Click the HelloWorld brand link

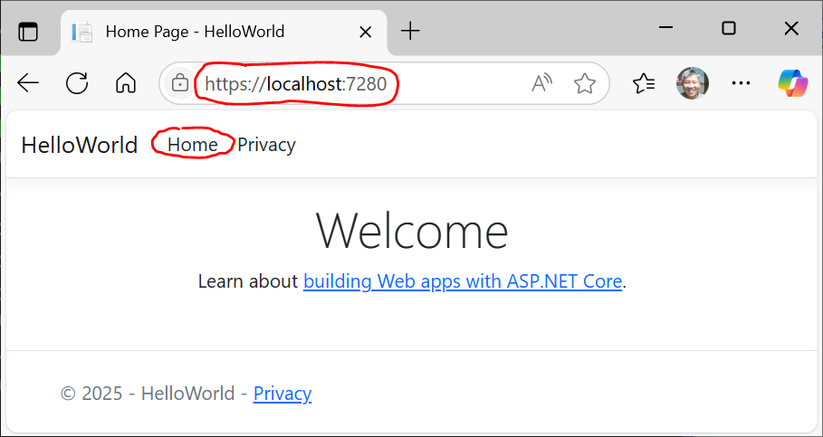tap(80, 145)
